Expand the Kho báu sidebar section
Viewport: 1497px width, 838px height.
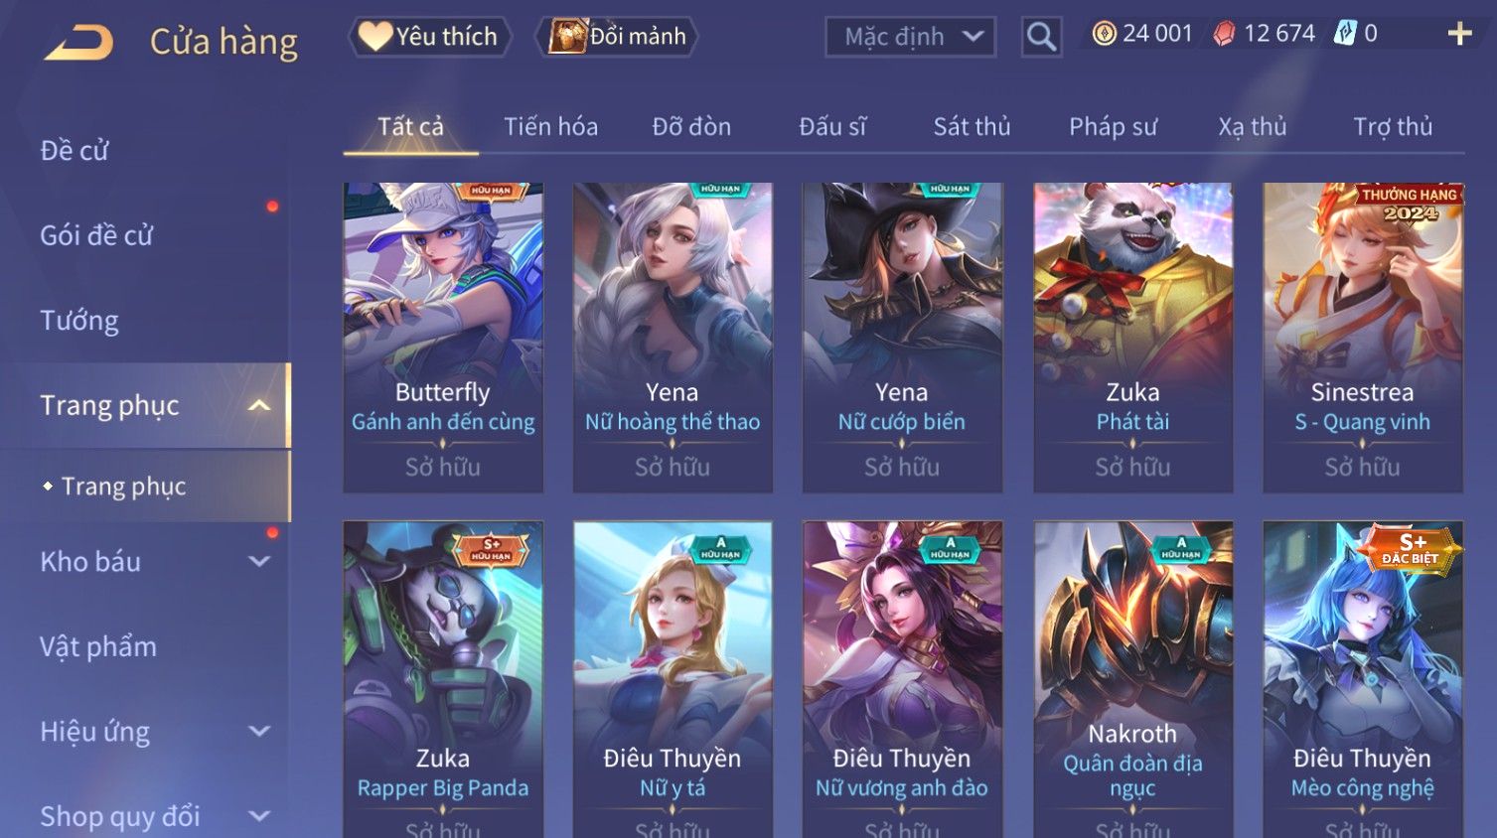coord(259,562)
